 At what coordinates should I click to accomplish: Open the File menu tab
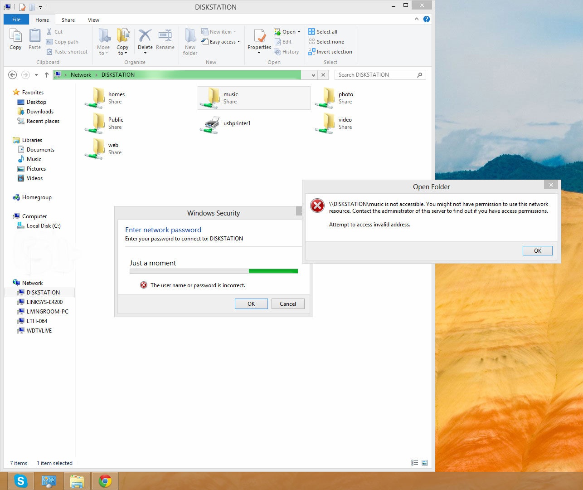pos(16,20)
